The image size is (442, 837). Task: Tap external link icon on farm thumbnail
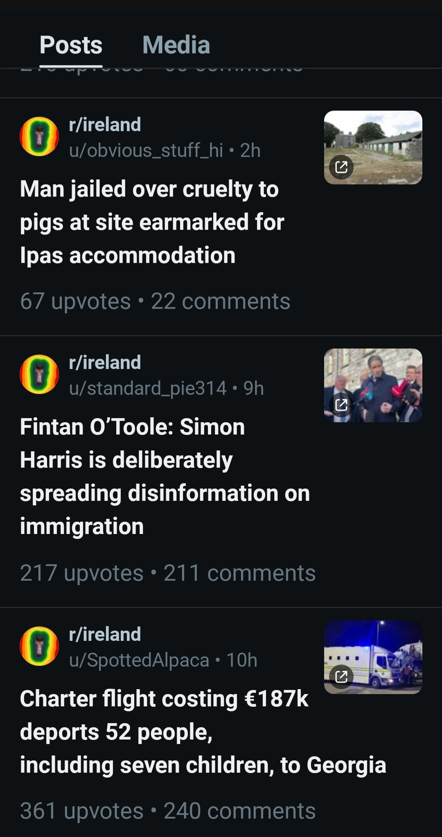pos(341,167)
